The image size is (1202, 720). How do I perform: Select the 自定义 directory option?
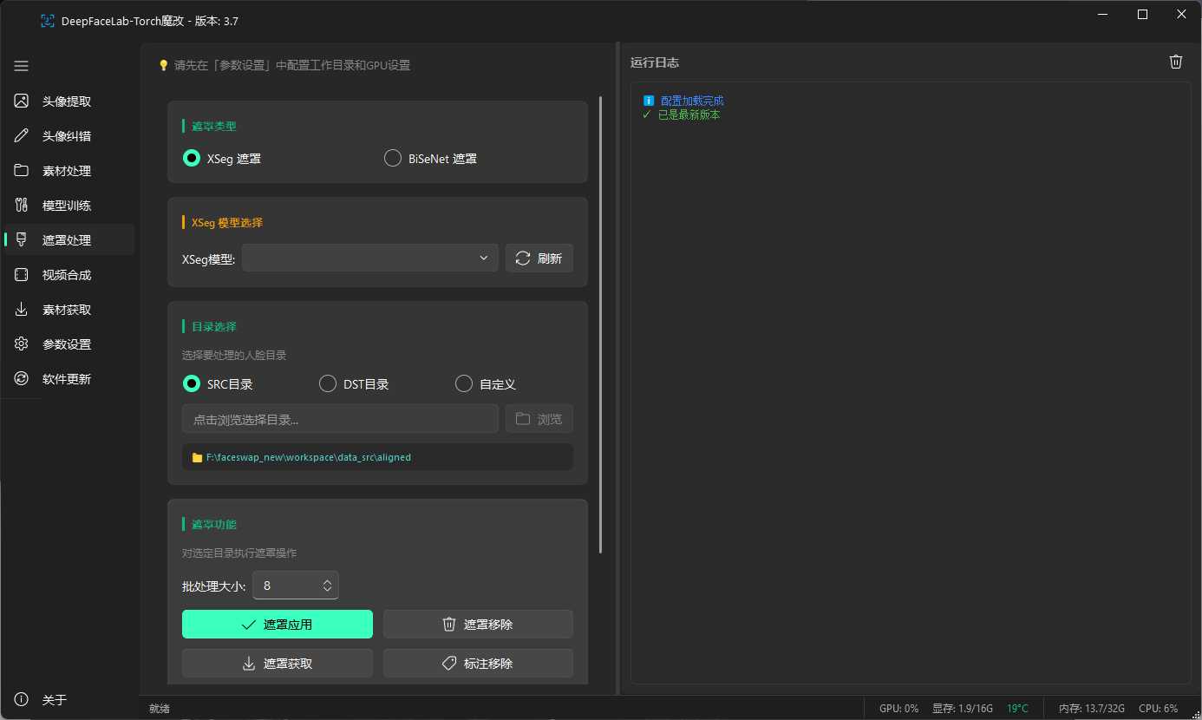point(464,384)
